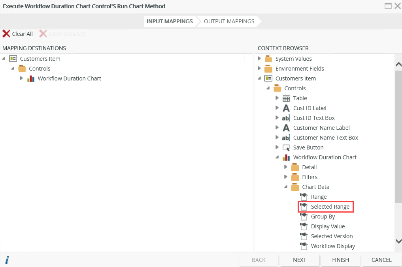Collapse the Chart Data folder
The image size is (402, 267).
click(285, 187)
